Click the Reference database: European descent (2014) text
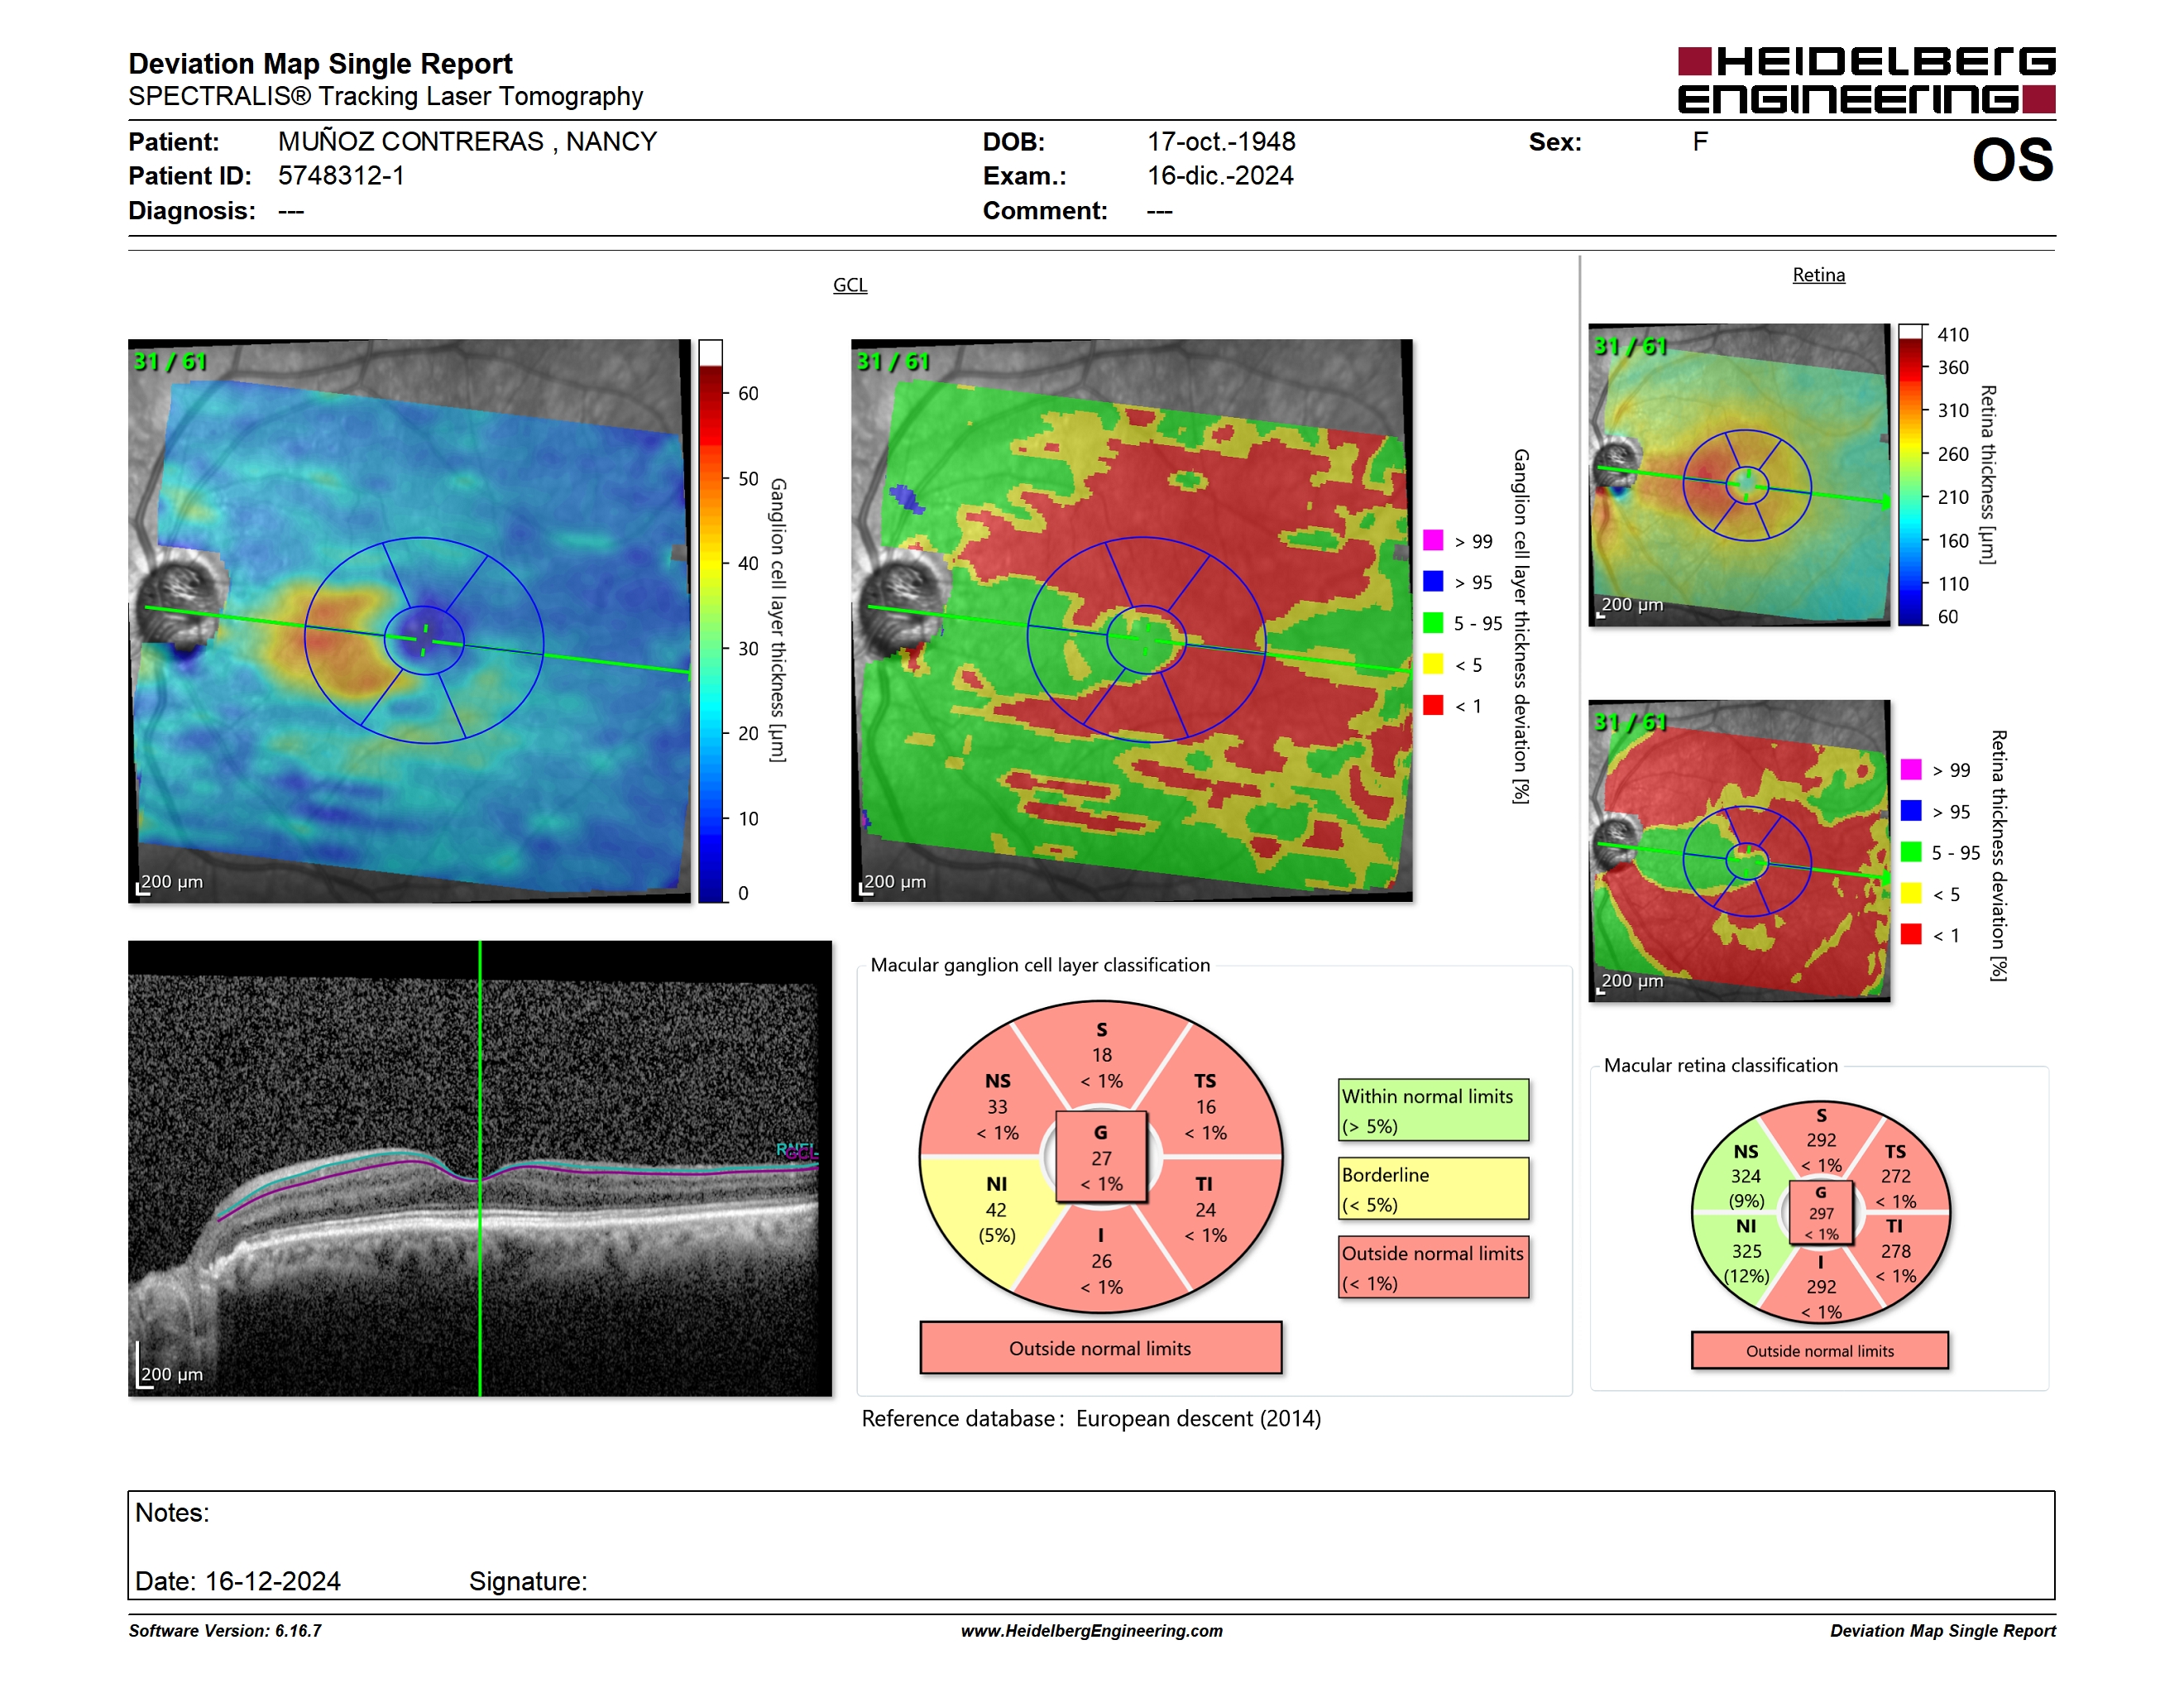Image resolution: width=2184 pixels, height=1688 pixels. pos(1091,1419)
